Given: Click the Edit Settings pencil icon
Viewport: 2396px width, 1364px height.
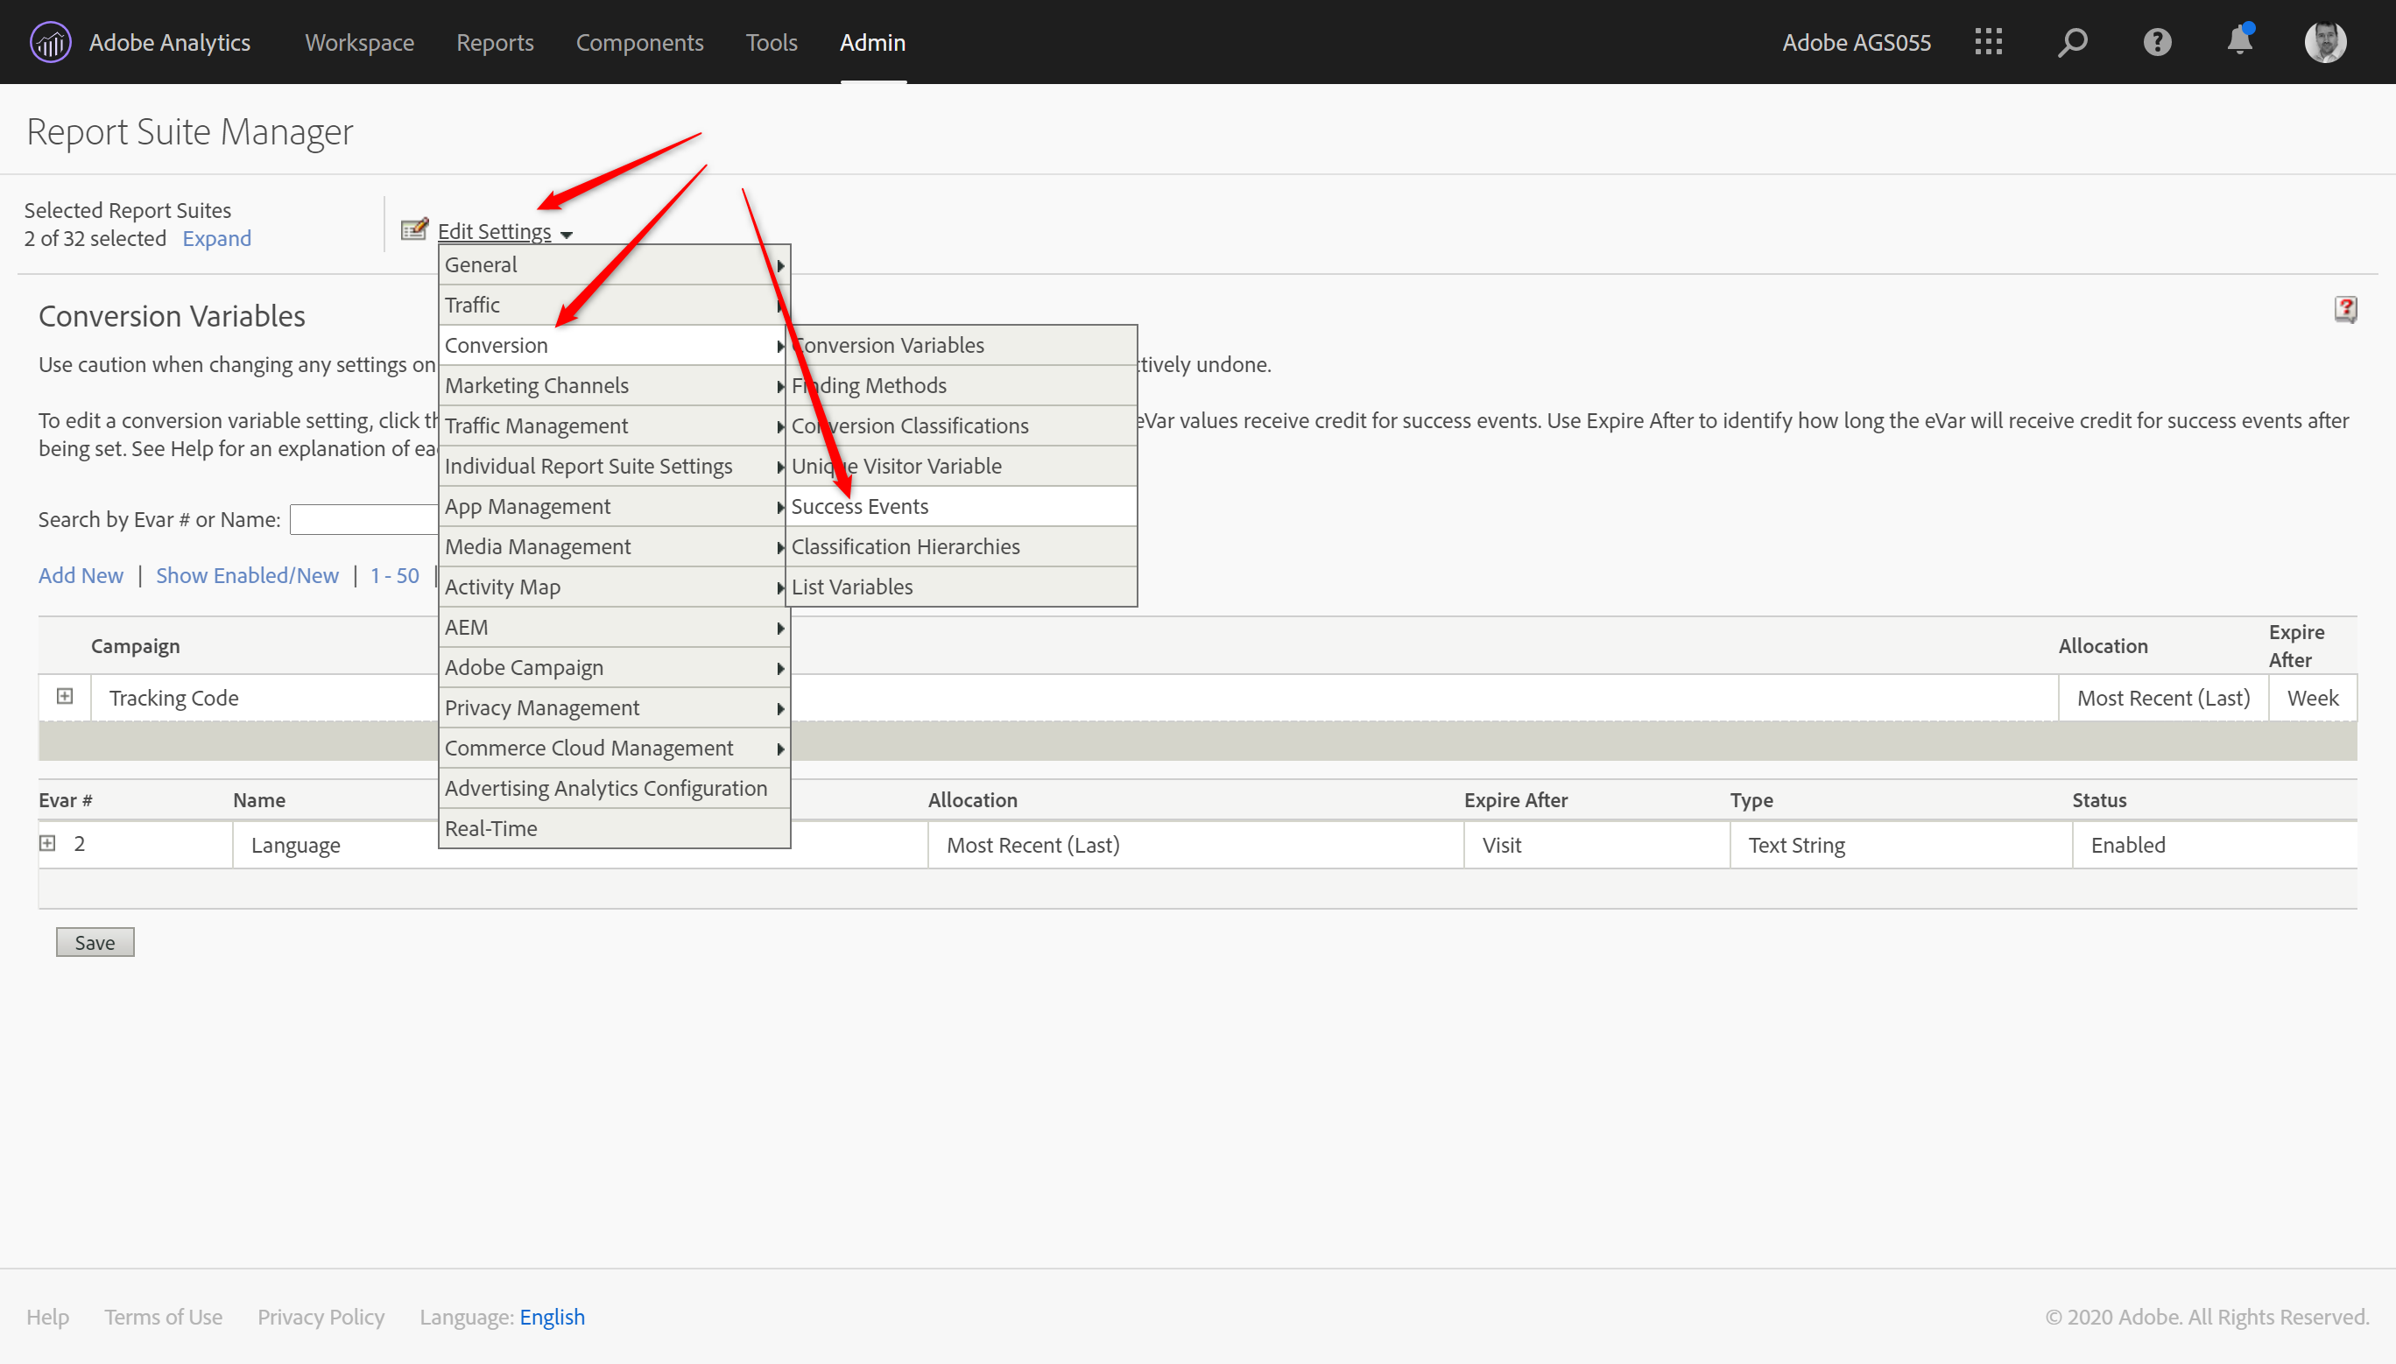Looking at the screenshot, I should [x=414, y=229].
